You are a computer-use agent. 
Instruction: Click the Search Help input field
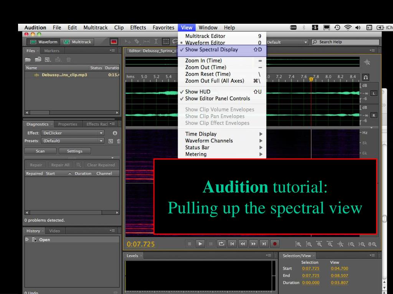point(345,42)
